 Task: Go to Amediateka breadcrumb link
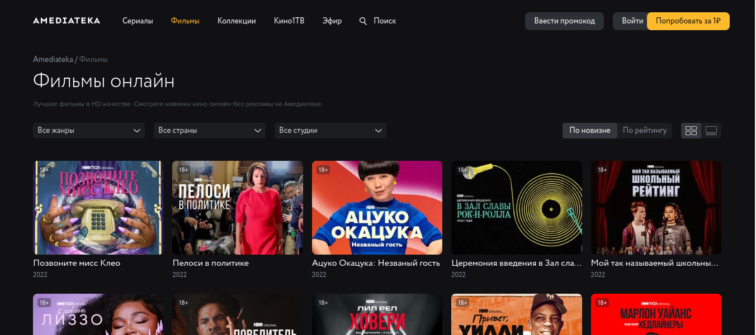53,59
